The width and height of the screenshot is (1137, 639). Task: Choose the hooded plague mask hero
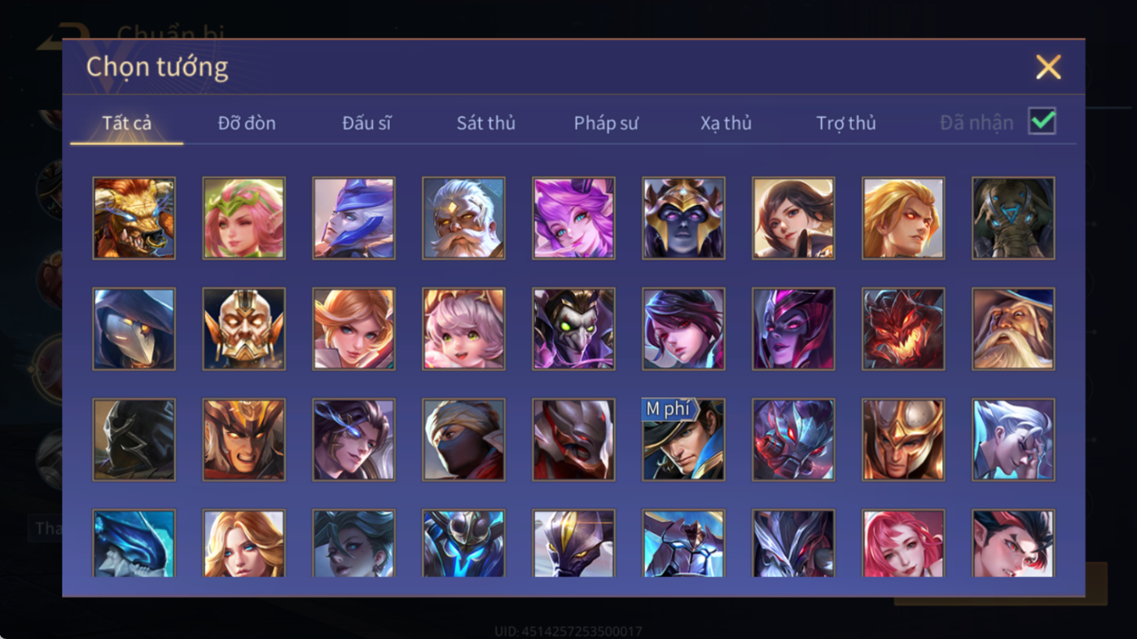[134, 329]
